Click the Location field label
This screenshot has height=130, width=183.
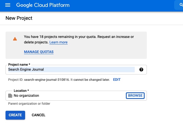(21, 91)
